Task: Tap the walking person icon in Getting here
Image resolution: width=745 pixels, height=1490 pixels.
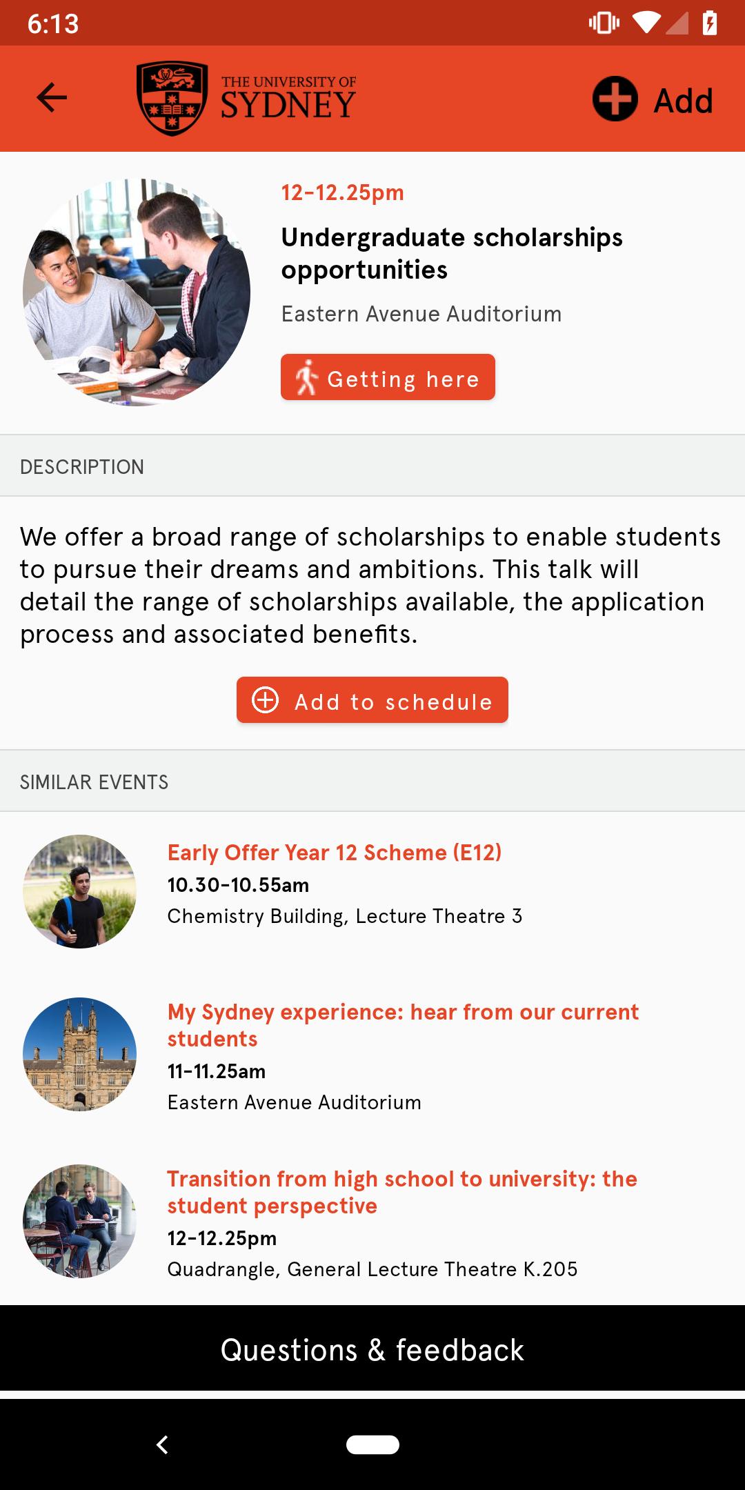Action: coord(306,377)
